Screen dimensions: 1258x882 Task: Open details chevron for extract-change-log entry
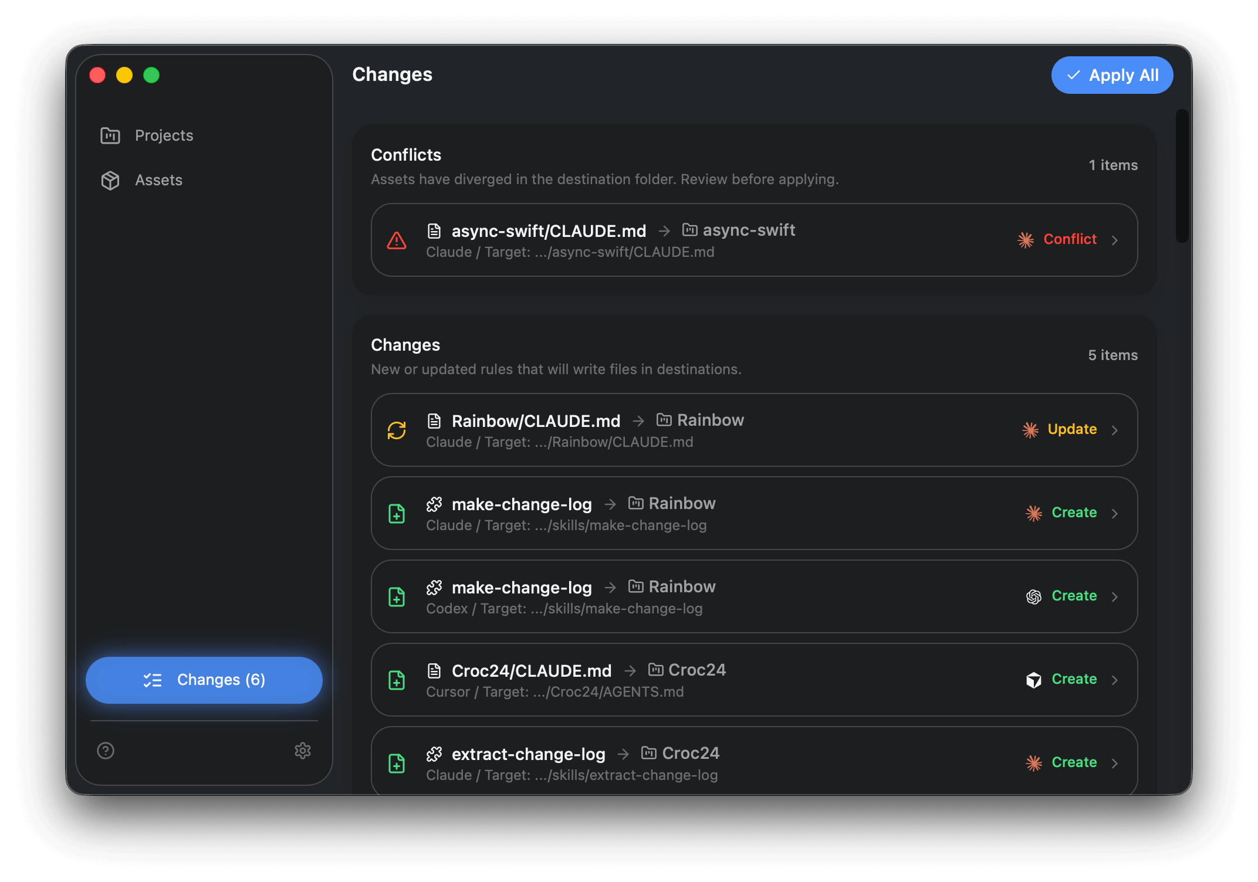coord(1115,763)
